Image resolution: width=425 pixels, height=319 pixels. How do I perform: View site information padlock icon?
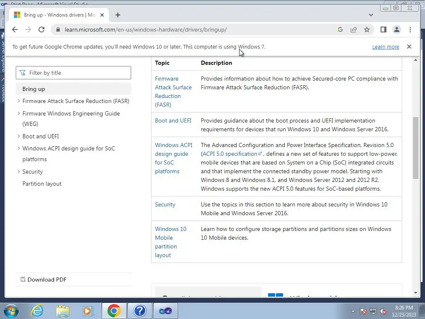[x=58, y=29]
